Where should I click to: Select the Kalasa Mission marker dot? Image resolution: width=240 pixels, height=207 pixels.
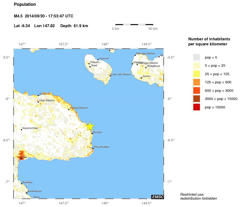69,109
